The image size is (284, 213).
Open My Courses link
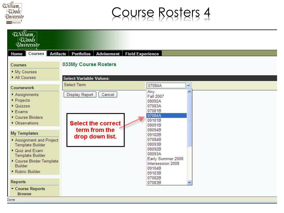coord(26,72)
